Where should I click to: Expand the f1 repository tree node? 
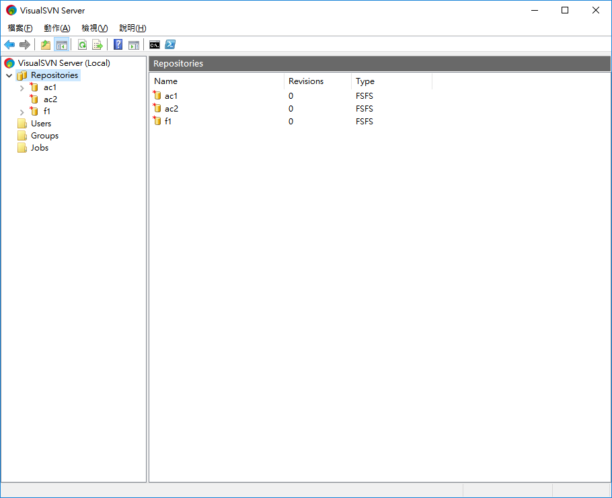(22, 112)
